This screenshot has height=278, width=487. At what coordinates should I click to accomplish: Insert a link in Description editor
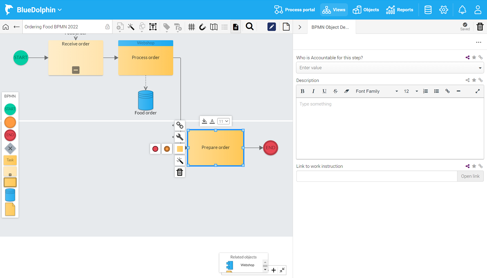click(448, 91)
